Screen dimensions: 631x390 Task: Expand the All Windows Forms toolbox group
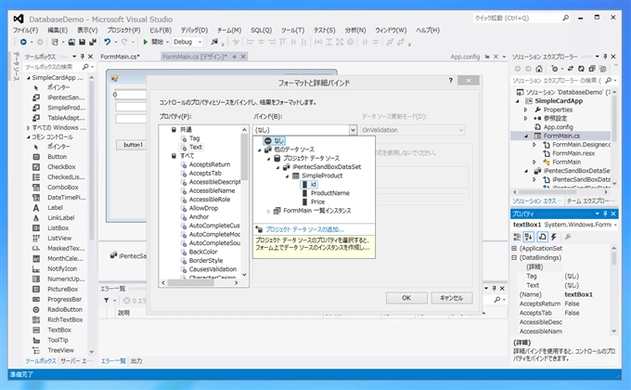(28, 128)
